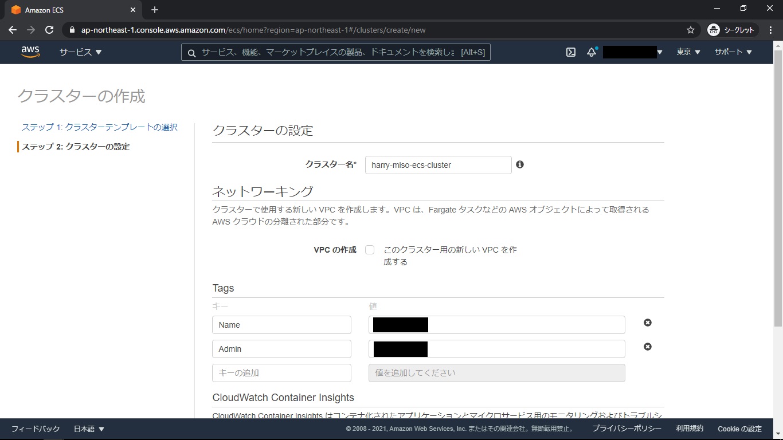Open the 日本語 language selector

[x=89, y=429]
